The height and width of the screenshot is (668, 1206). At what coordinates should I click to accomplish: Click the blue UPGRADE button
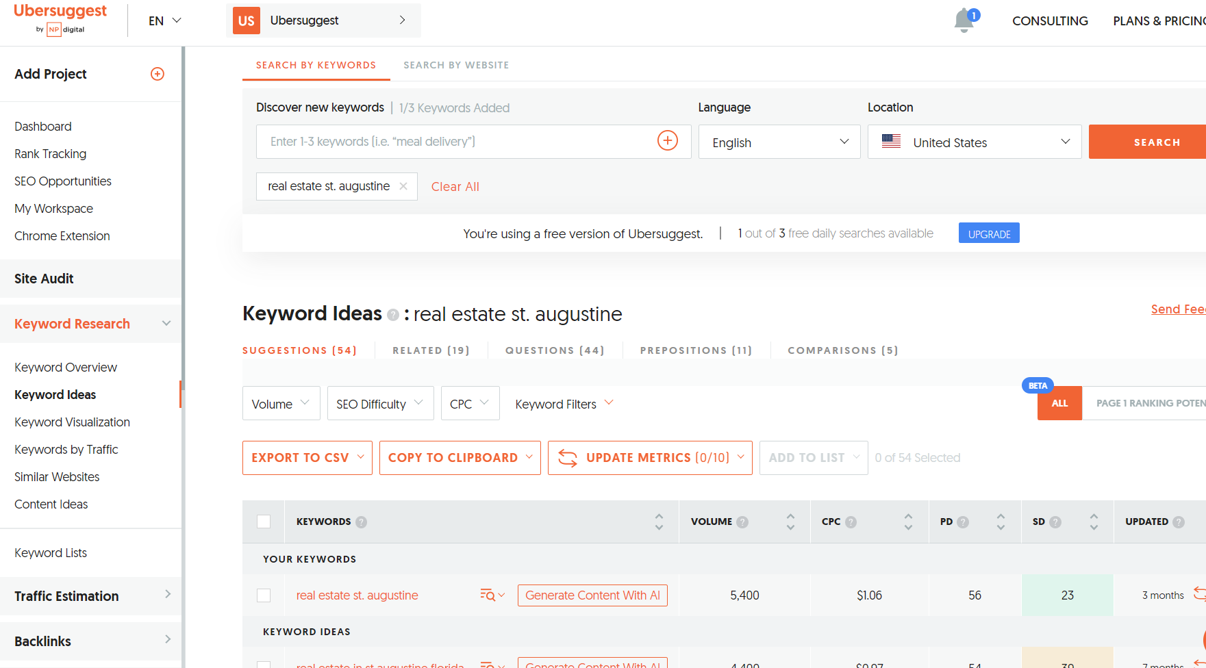989,233
